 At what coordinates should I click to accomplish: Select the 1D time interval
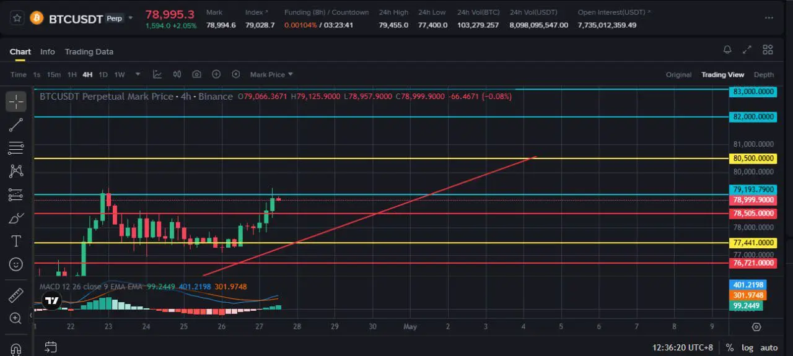pyautogui.click(x=103, y=74)
